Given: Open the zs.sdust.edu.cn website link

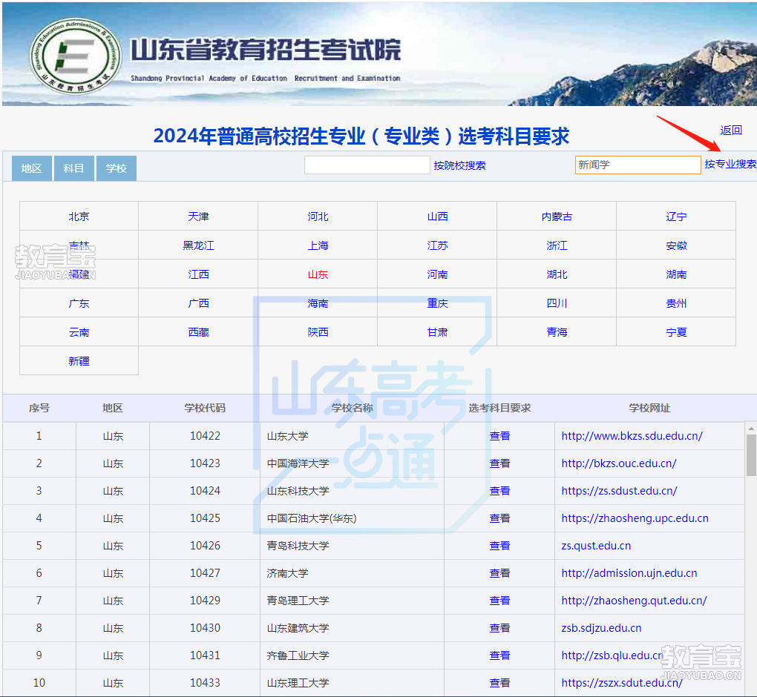Looking at the screenshot, I should (620, 491).
